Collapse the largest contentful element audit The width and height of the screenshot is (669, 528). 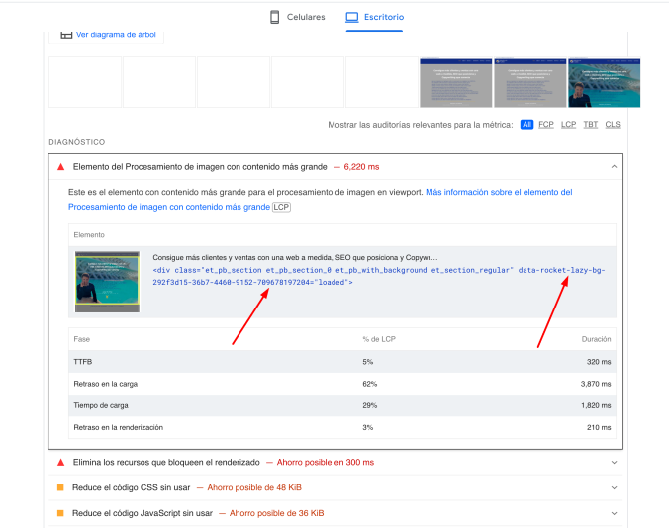pyautogui.click(x=614, y=167)
